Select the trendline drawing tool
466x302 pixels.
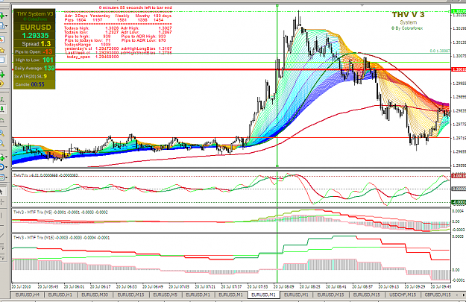click(1, 236)
